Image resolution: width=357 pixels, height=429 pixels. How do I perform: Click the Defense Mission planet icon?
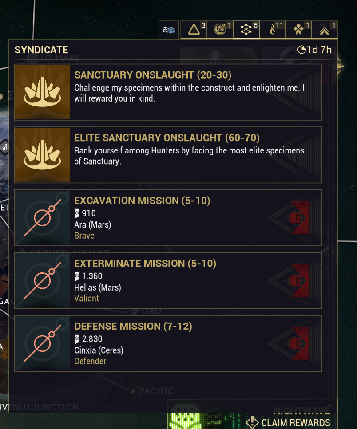(x=42, y=343)
